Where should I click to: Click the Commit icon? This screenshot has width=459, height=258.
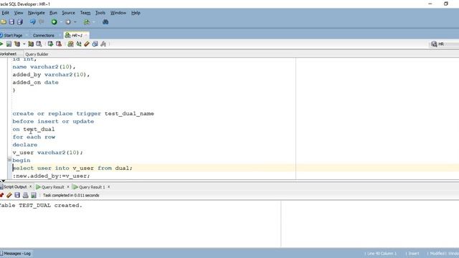click(50, 44)
